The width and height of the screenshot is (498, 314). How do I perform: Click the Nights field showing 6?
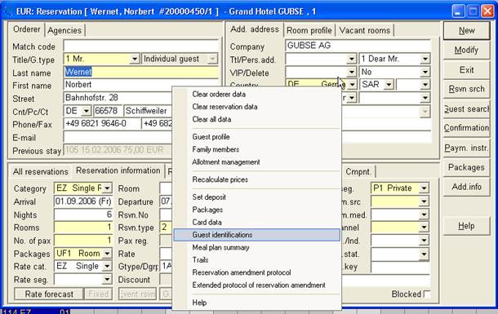point(83,214)
